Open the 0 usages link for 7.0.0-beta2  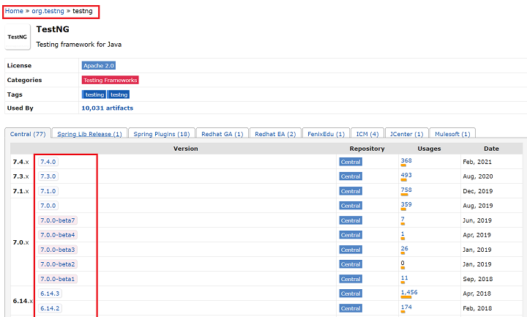click(x=403, y=263)
